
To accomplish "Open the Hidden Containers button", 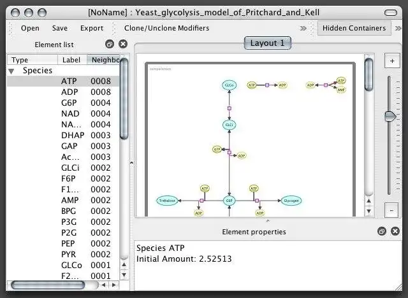I will tap(354, 28).
